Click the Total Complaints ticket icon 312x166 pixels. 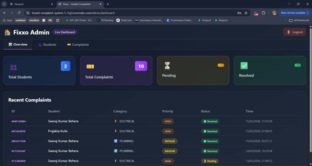[90, 67]
